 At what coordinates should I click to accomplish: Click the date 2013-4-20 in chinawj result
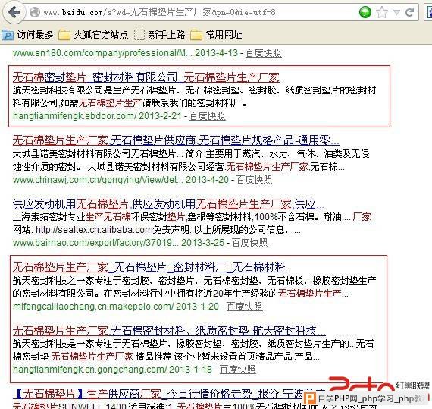pos(207,180)
